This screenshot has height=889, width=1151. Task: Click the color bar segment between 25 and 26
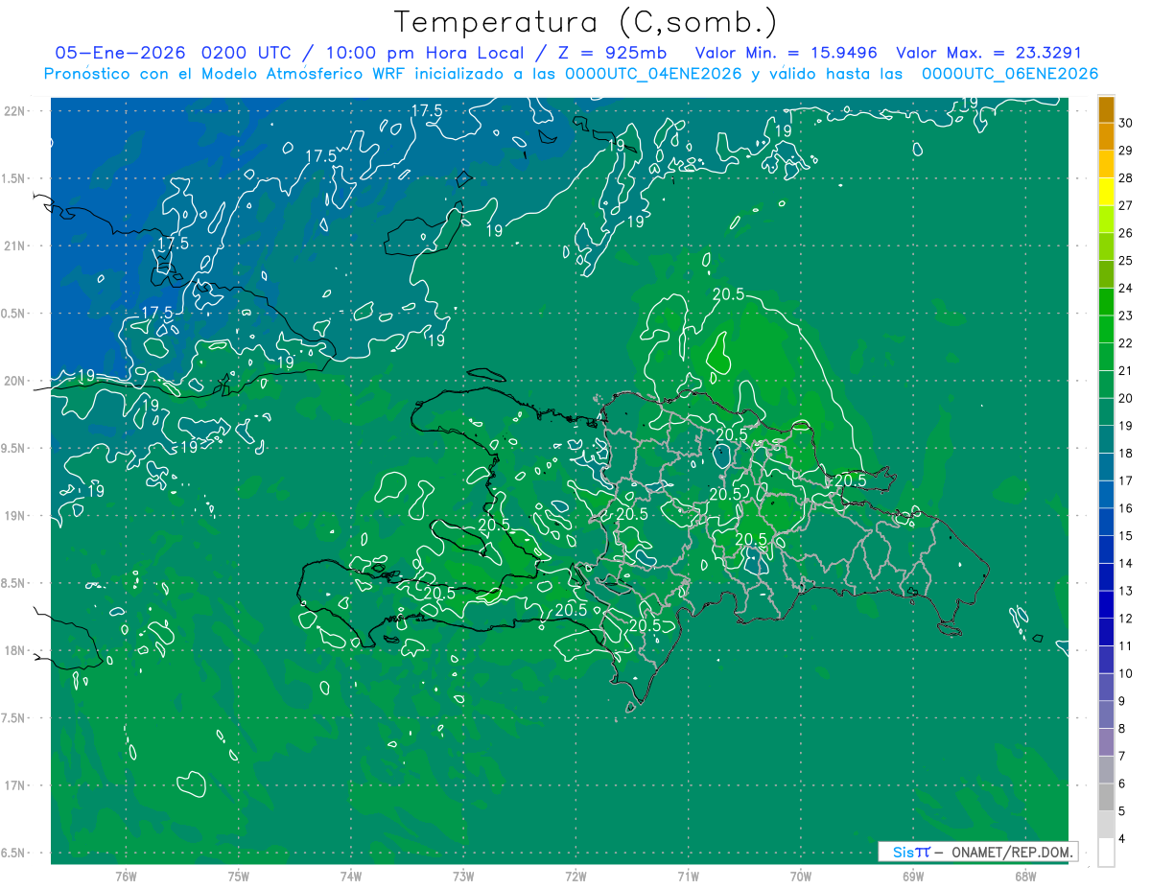pos(1106,246)
